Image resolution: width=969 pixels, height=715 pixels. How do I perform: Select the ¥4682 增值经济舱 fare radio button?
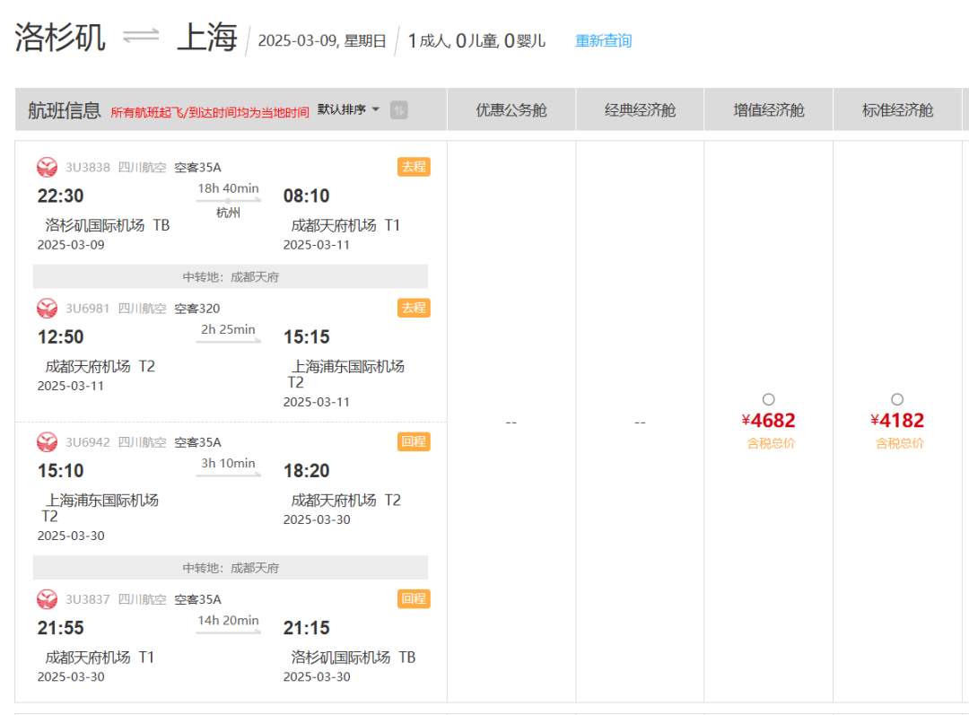pyautogui.click(x=768, y=399)
